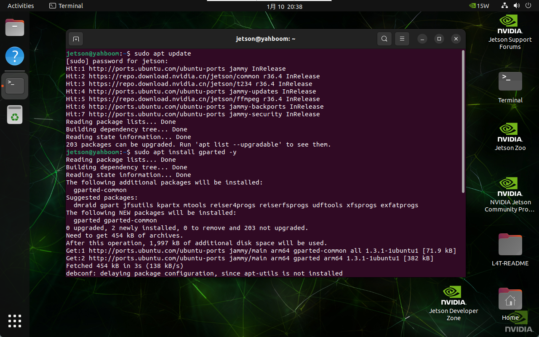Screen dimensions: 539x337
Task: Open the Help icon in the dock
Action: click(x=15, y=56)
